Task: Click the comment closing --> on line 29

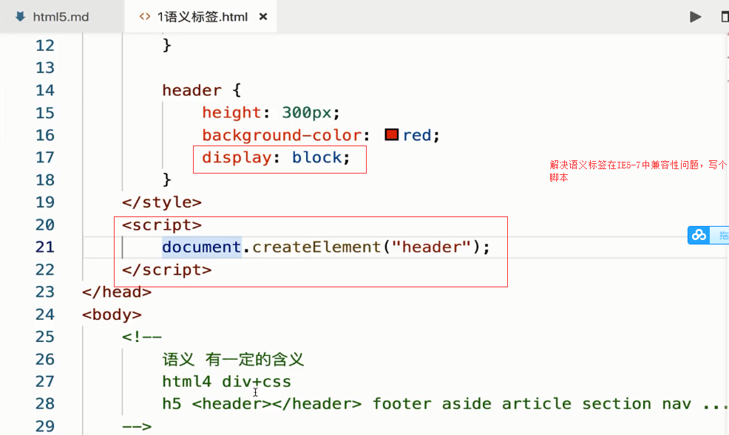Action: pyautogui.click(x=137, y=426)
